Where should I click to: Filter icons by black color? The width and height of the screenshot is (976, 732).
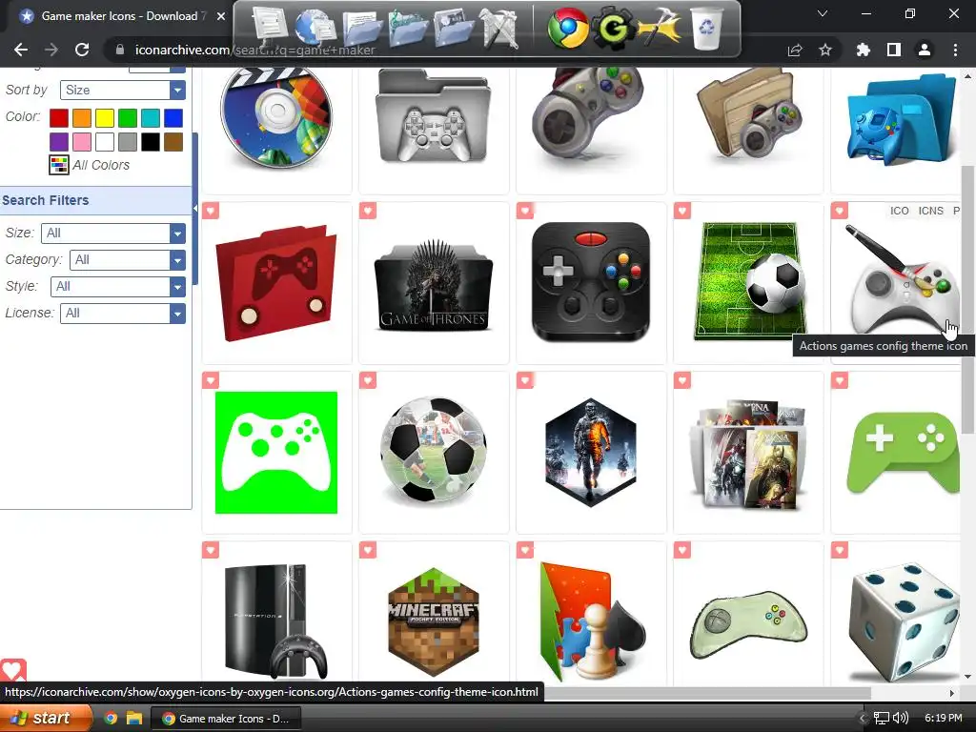pyautogui.click(x=150, y=142)
